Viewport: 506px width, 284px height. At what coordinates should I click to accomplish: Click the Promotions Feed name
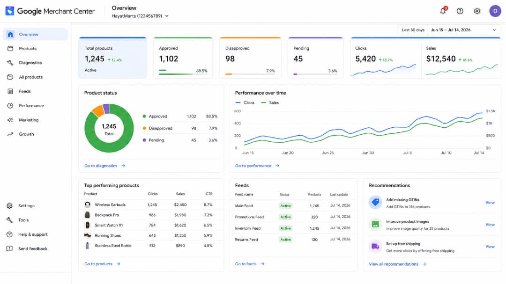pos(249,217)
